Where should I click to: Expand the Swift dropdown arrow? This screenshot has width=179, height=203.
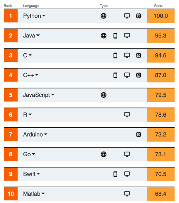[38, 174]
